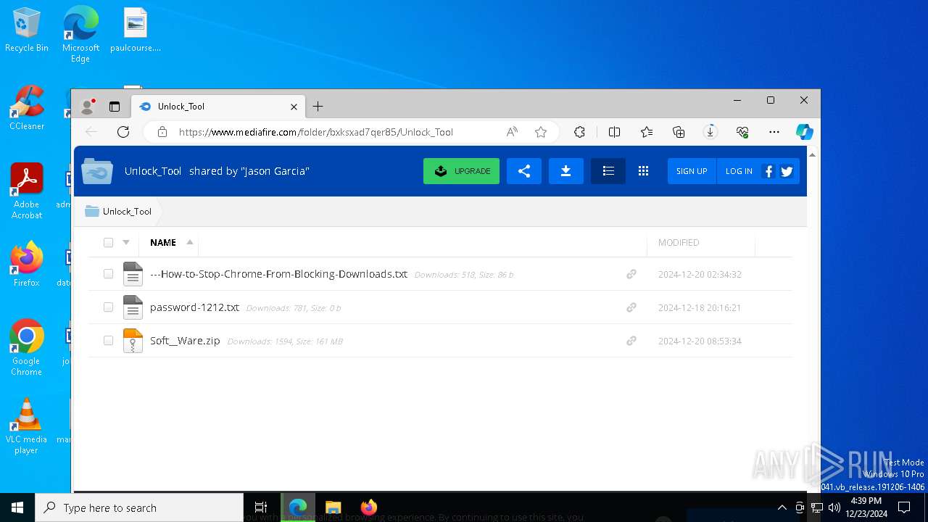Select Google Chrome desktop icon
This screenshot has width=928, height=522.
pyautogui.click(x=27, y=348)
